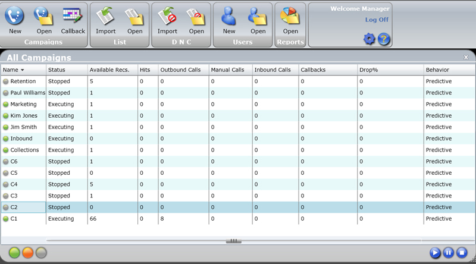The image size is (476, 264).
Task: Create a New user
Action: click(229, 20)
